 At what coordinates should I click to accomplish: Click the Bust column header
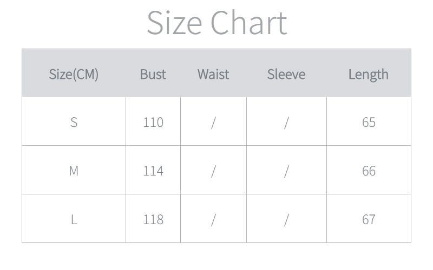click(x=153, y=74)
